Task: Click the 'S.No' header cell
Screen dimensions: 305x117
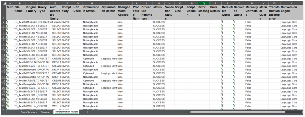Action: point(10,12)
